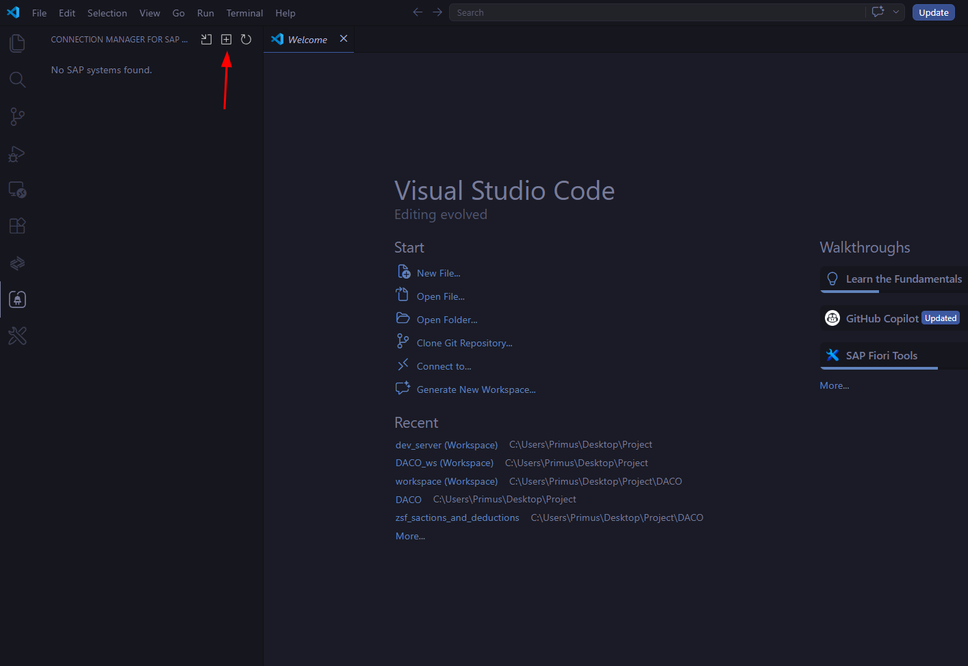Open the Extensions view
968x666 pixels.
tap(17, 226)
